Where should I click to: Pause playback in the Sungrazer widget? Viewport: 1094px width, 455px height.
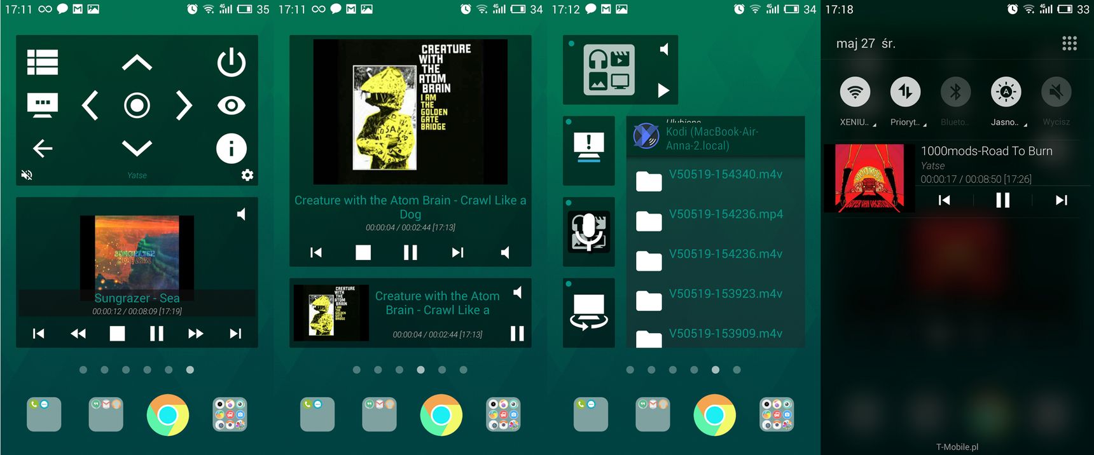[156, 334]
